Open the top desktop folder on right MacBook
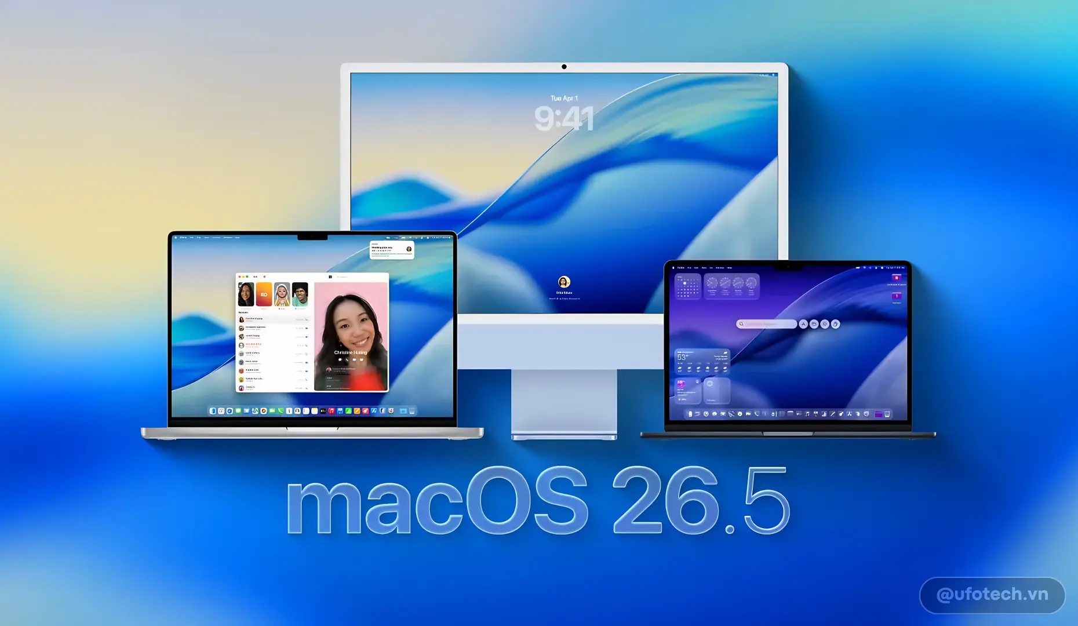 (897, 278)
